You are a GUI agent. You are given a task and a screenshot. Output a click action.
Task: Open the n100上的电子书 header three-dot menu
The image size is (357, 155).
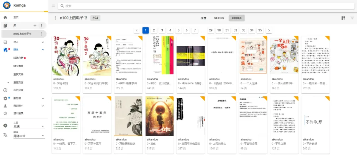tap(56, 18)
